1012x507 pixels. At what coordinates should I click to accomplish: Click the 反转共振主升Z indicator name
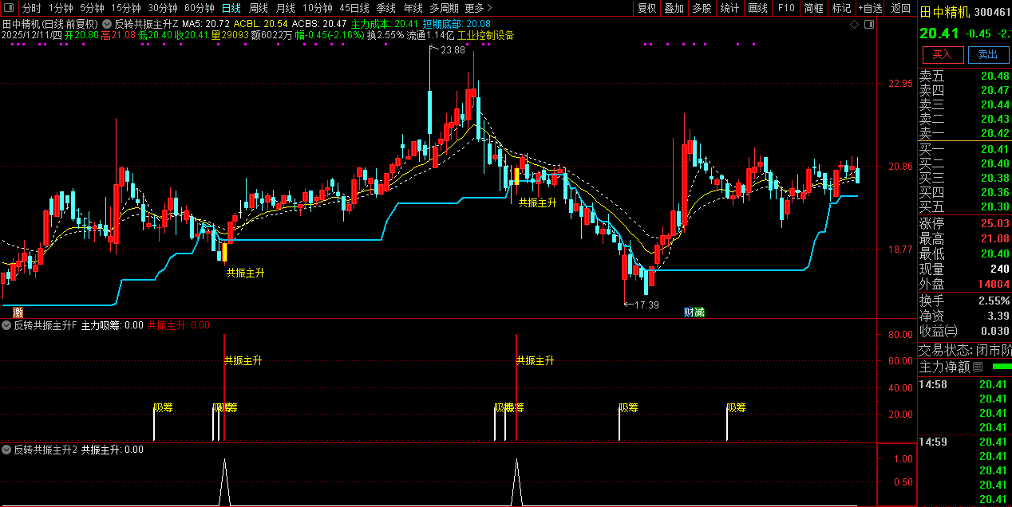(146, 24)
